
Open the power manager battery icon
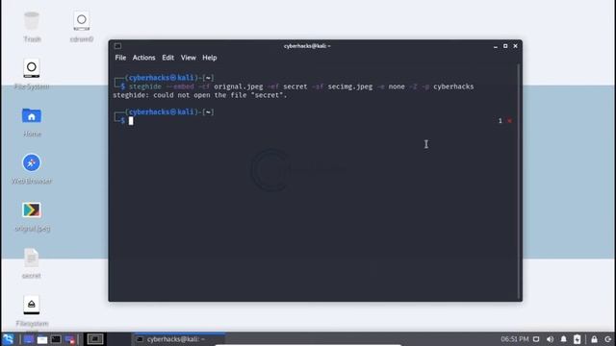tap(577, 339)
